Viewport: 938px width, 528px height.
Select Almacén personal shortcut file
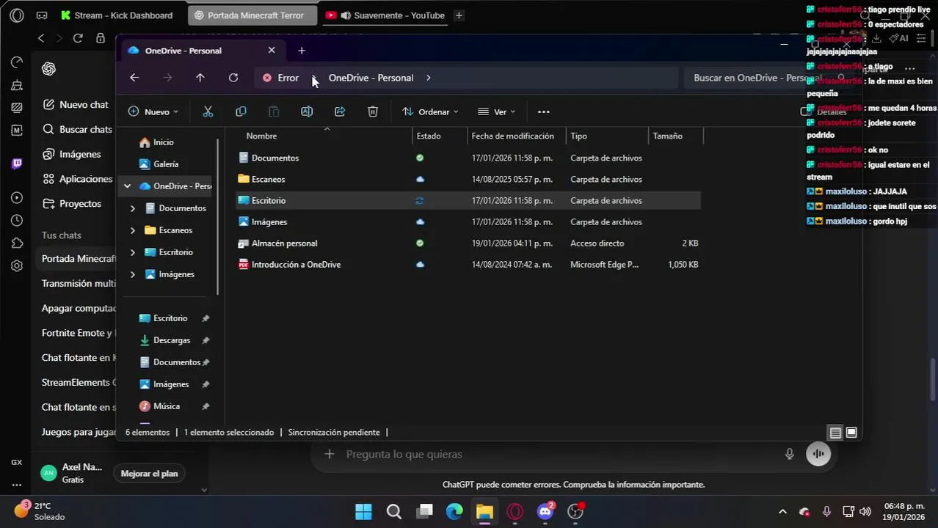468,243
